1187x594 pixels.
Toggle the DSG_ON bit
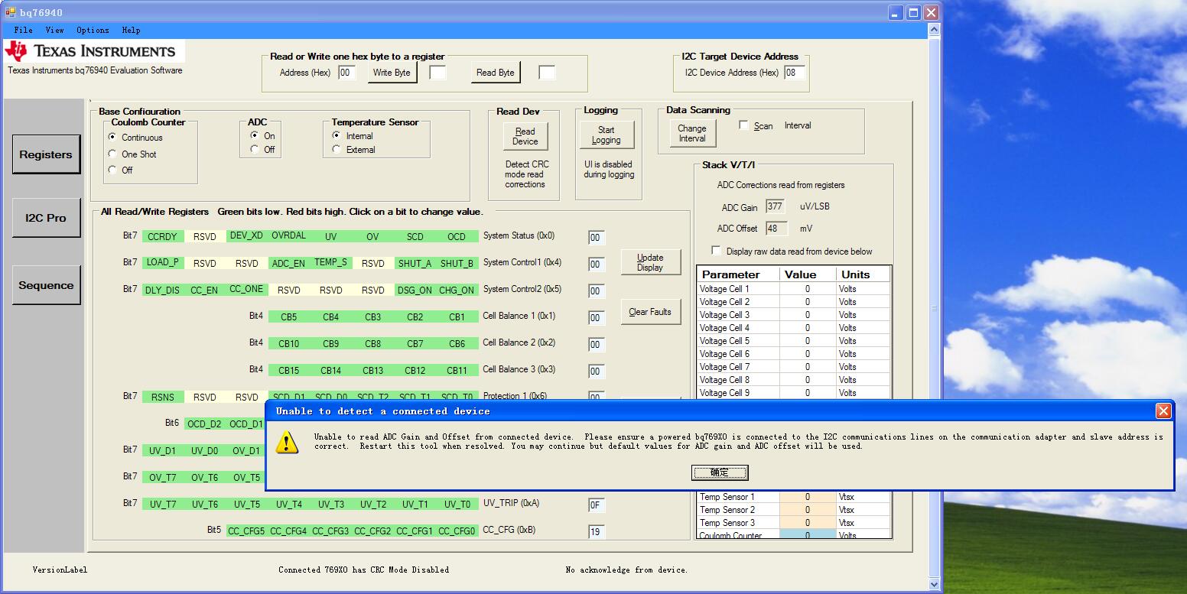tap(415, 290)
